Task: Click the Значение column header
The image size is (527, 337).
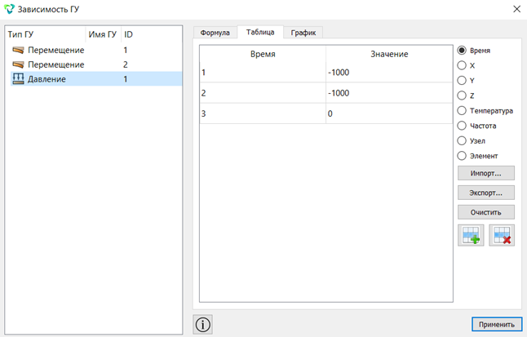Action: [389, 54]
